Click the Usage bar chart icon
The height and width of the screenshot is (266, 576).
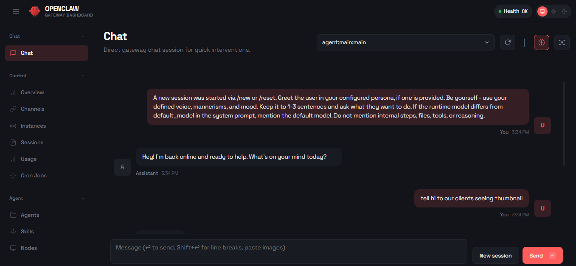point(13,159)
